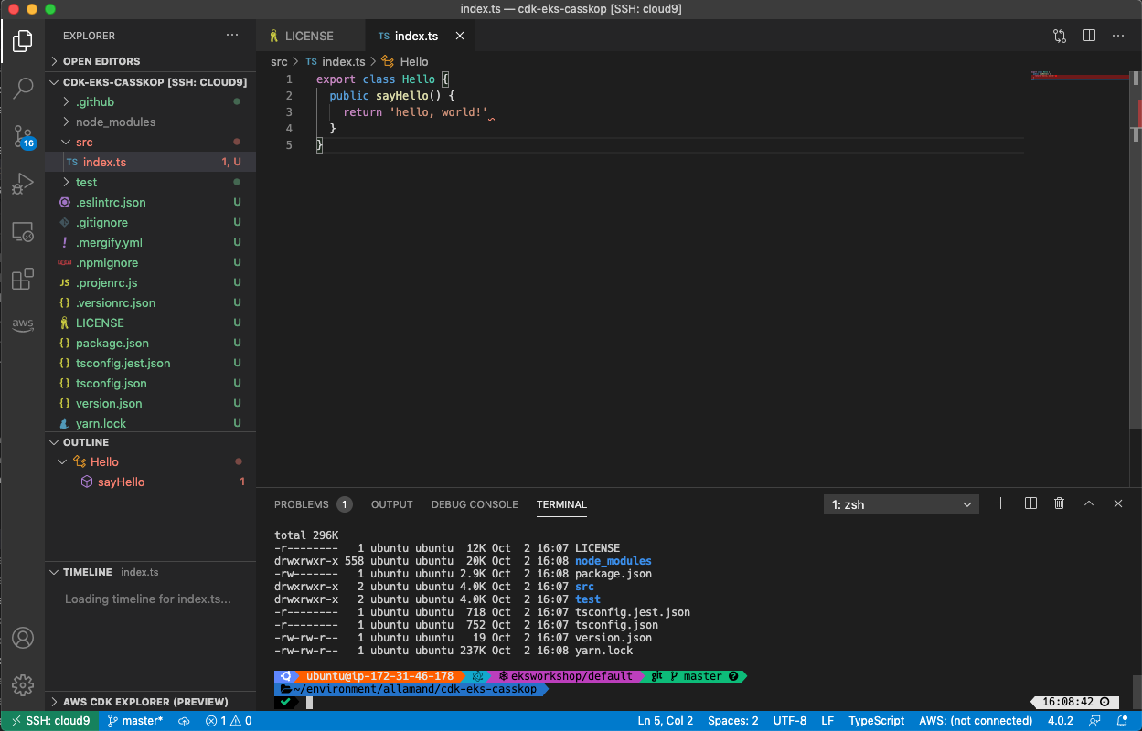Open the DEBUG CONSOLE panel tab
This screenshot has height=731, width=1142.
click(475, 503)
